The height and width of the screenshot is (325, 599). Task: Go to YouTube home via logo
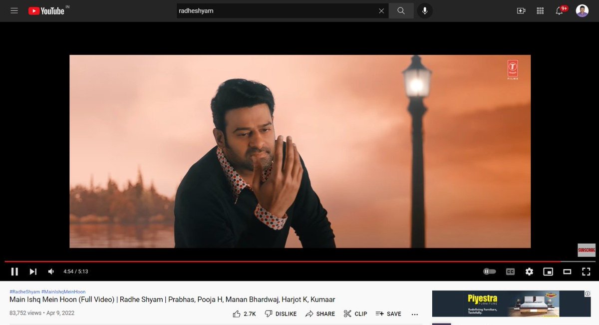[x=46, y=10]
